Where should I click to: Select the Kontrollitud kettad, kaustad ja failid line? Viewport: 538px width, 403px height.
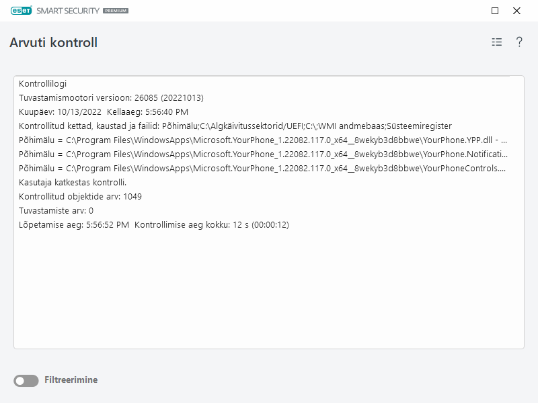click(235, 126)
